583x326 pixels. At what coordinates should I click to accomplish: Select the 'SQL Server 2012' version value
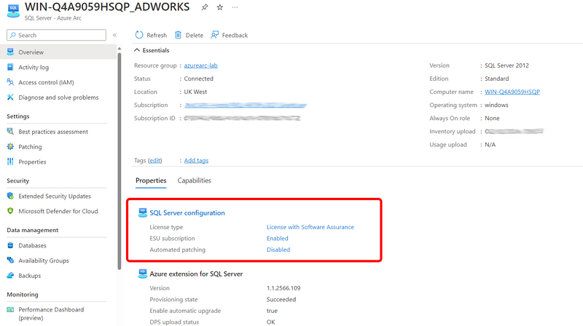tap(506, 65)
